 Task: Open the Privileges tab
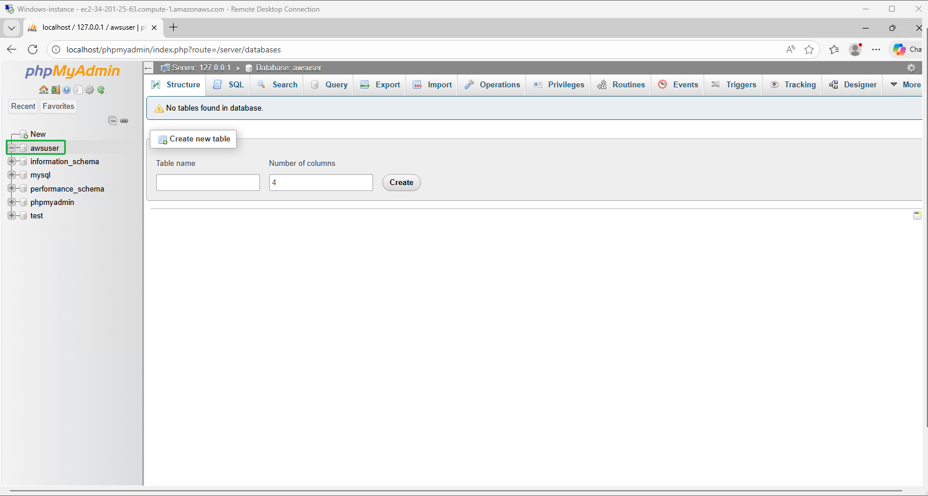point(558,84)
